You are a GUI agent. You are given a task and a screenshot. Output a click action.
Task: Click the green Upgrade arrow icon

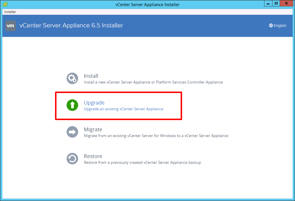[72, 105]
